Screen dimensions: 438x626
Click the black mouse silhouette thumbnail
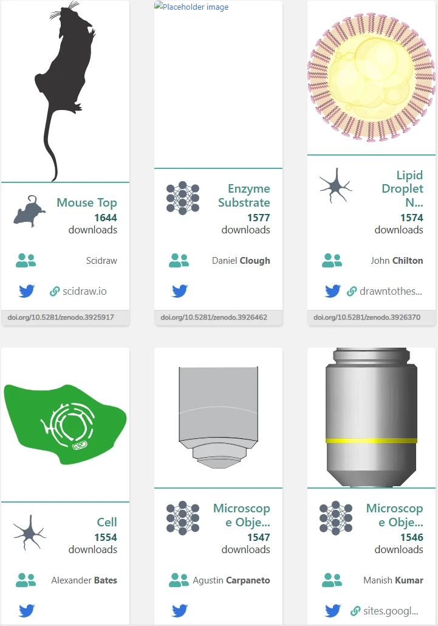66,91
